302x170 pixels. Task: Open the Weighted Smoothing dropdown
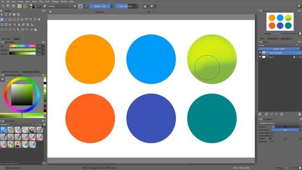coord(279,123)
